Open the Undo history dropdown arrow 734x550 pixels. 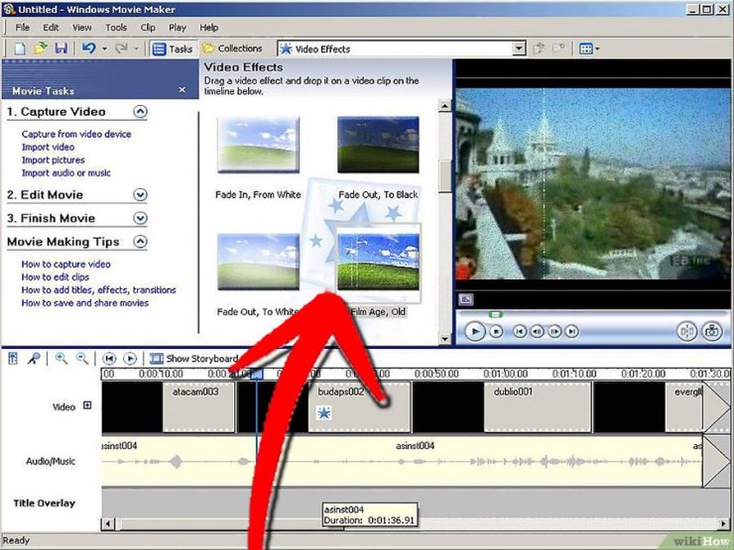[x=104, y=49]
